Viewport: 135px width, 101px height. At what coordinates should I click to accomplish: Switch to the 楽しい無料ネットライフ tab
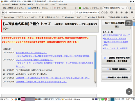(x=13, y=8)
